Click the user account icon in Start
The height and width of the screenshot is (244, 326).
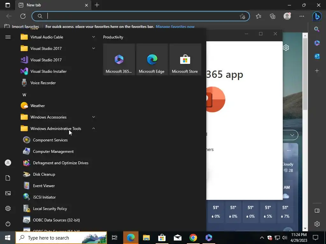[x=8, y=163]
